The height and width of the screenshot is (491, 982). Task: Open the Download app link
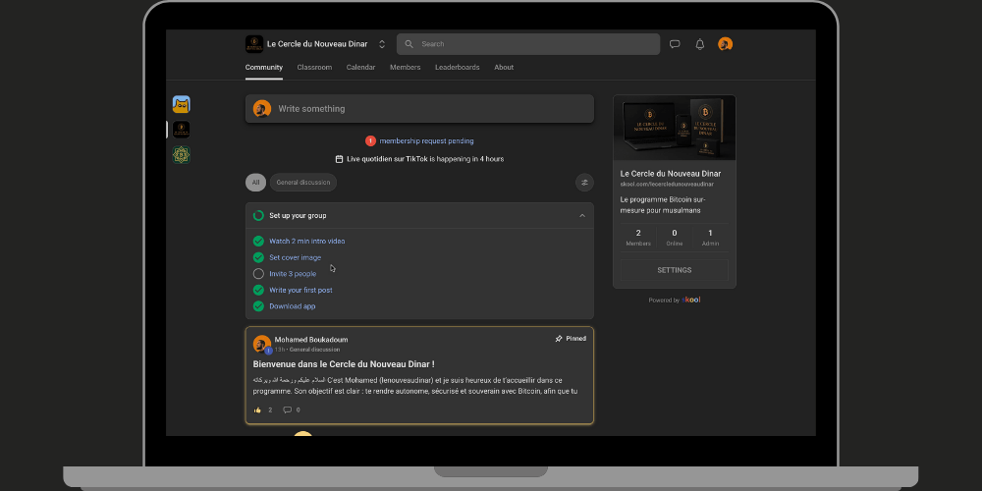pyautogui.click(x=293, y=306)
